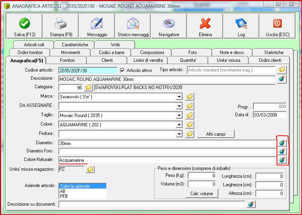
Task: Select the Anagrafica(F5) tab
Action: 26,61
